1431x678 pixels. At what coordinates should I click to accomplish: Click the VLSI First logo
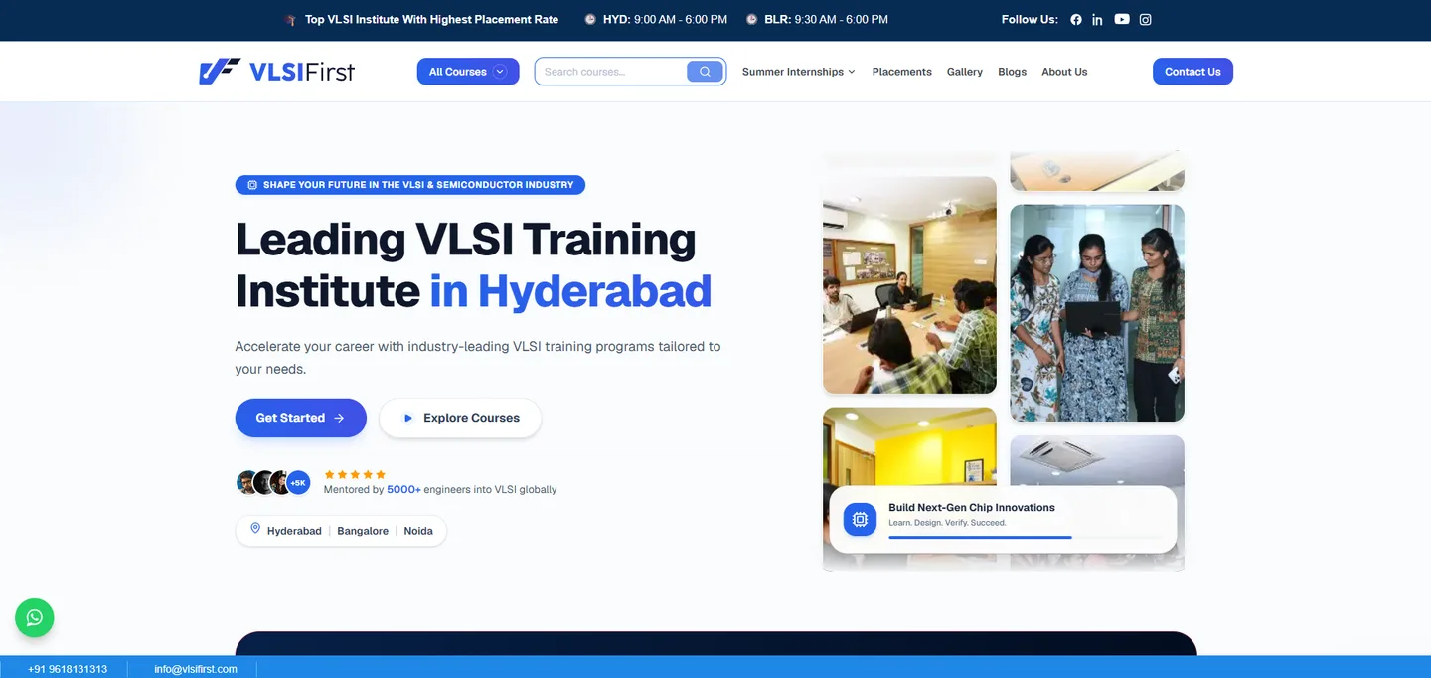click(277, 71)
